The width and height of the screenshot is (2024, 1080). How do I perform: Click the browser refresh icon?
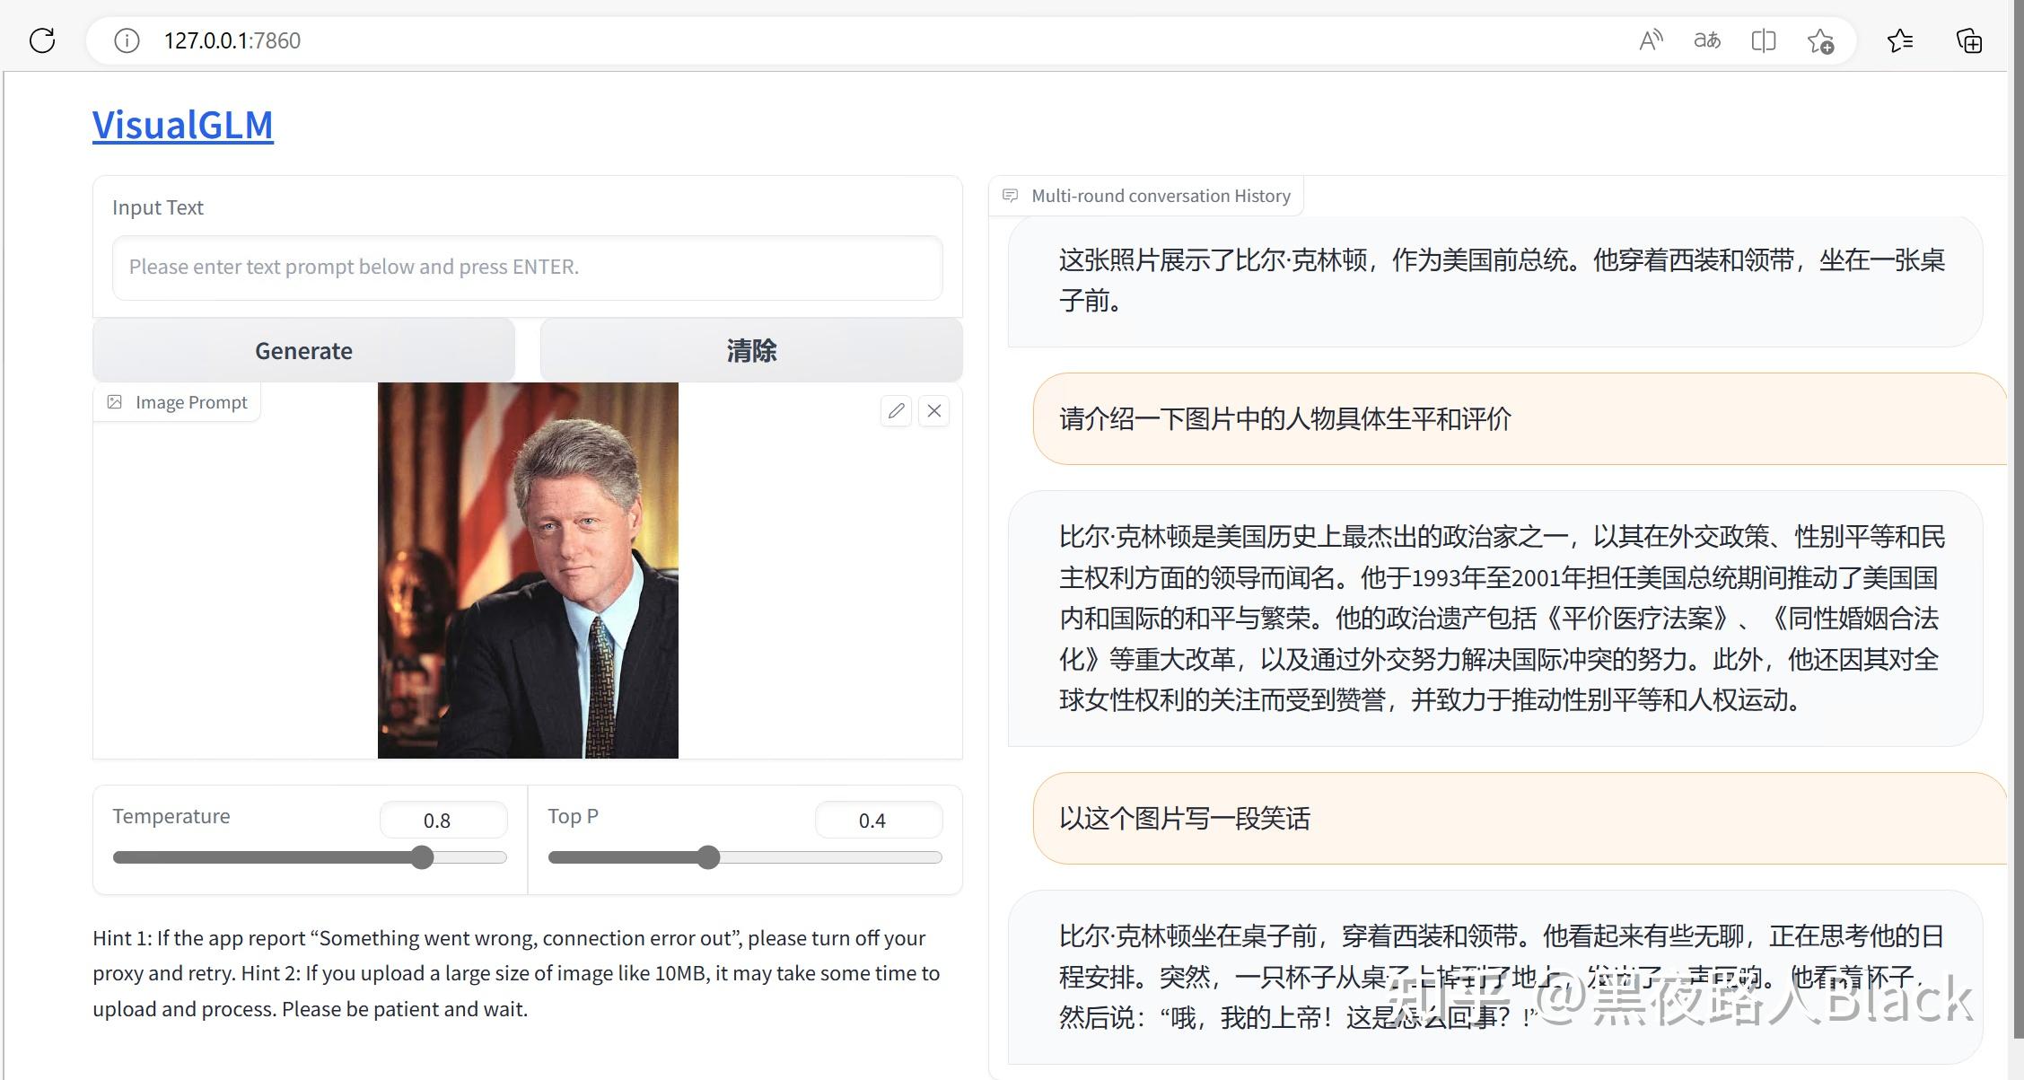42,40
